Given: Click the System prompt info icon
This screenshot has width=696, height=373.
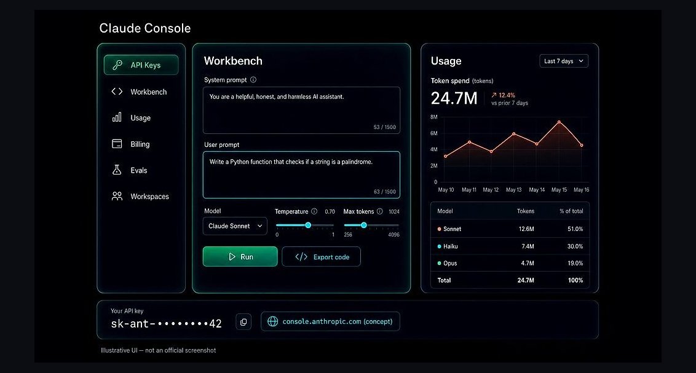Looking at the screenshot, I should tap(253, 80).
